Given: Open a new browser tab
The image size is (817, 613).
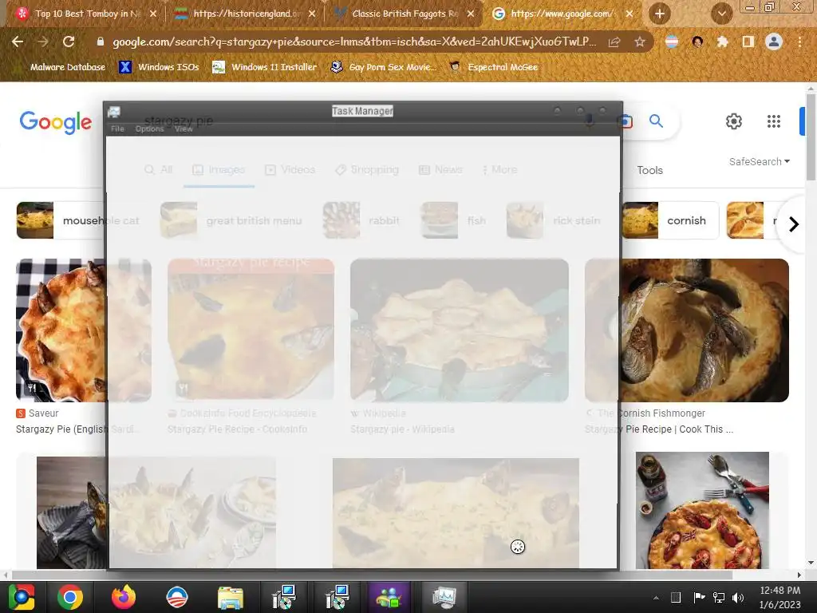Looking at the screenshot, I should 659,14.
